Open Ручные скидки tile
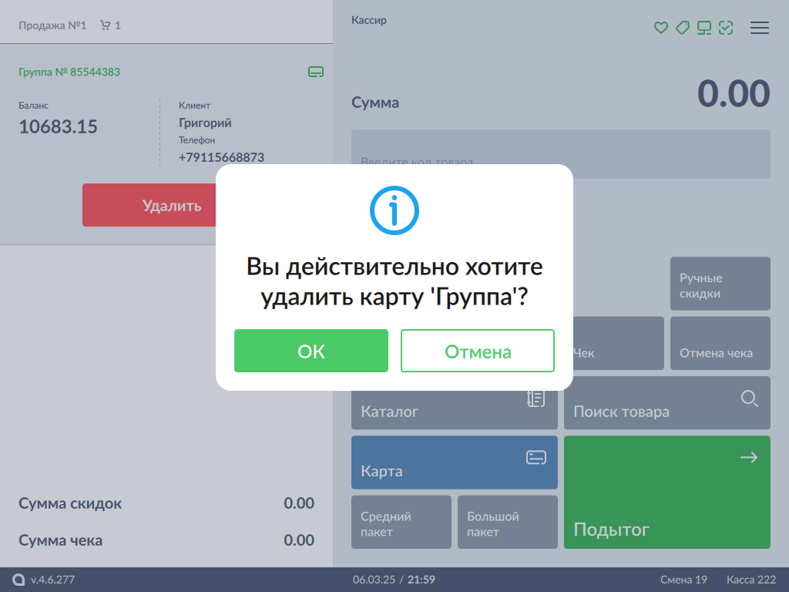Image resolution: width=789 pixels, height=592 pixels. tap(720, 284)
